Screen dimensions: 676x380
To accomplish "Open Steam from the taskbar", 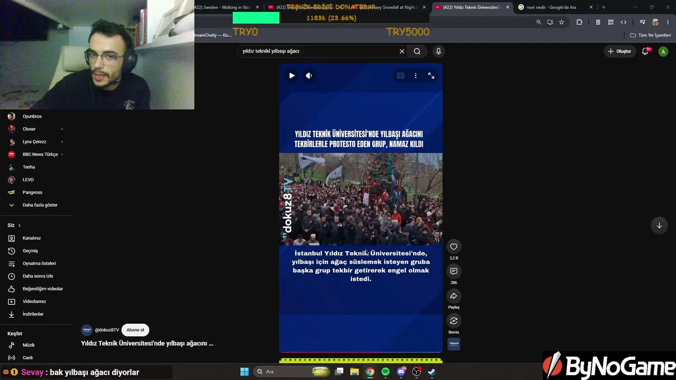I will tap(431, 372).
